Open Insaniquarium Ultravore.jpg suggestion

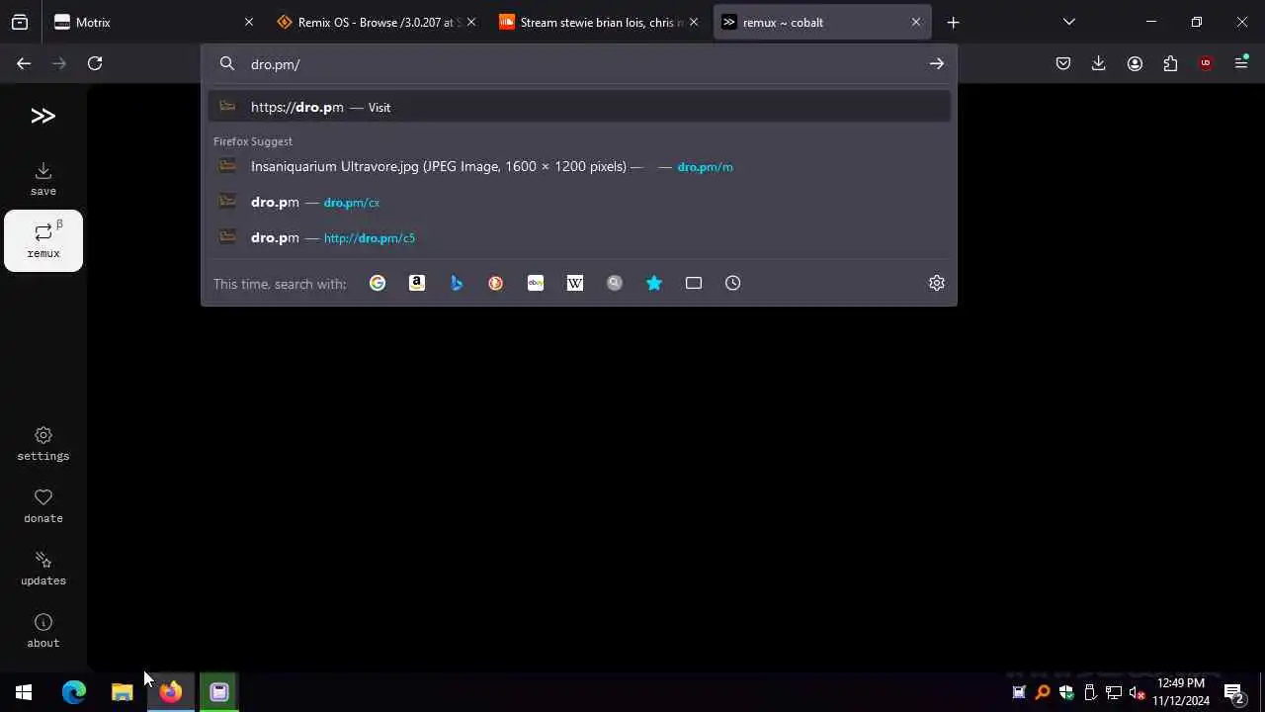(x=579, y=166)
